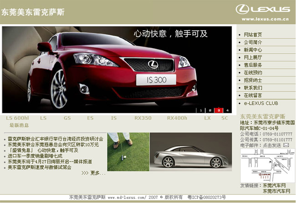Click the email envelope icon

coord(286,145)
